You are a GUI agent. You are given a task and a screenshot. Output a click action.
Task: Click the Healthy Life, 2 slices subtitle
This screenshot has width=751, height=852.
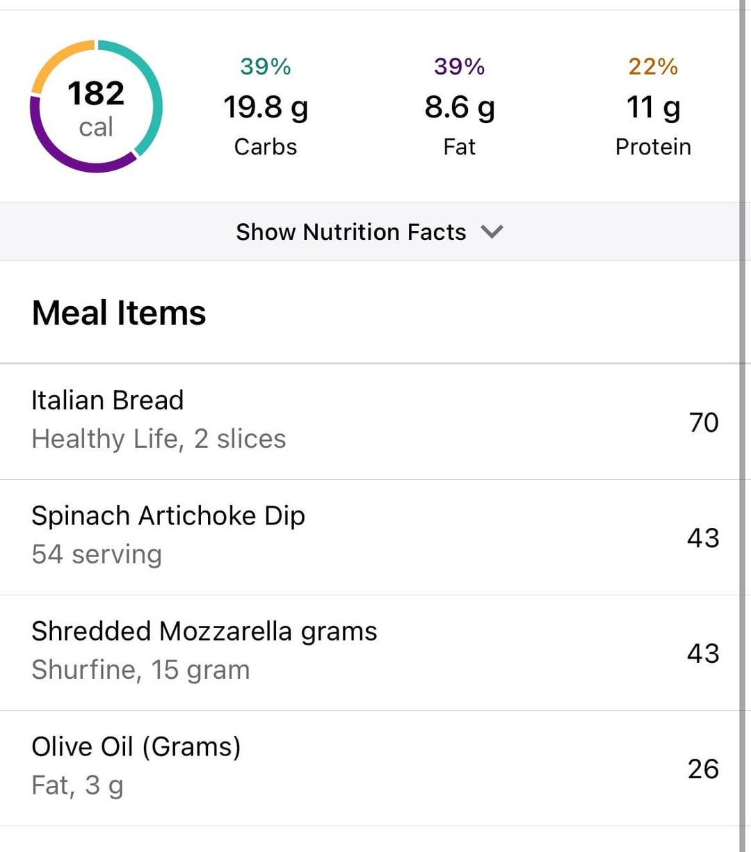159,439
